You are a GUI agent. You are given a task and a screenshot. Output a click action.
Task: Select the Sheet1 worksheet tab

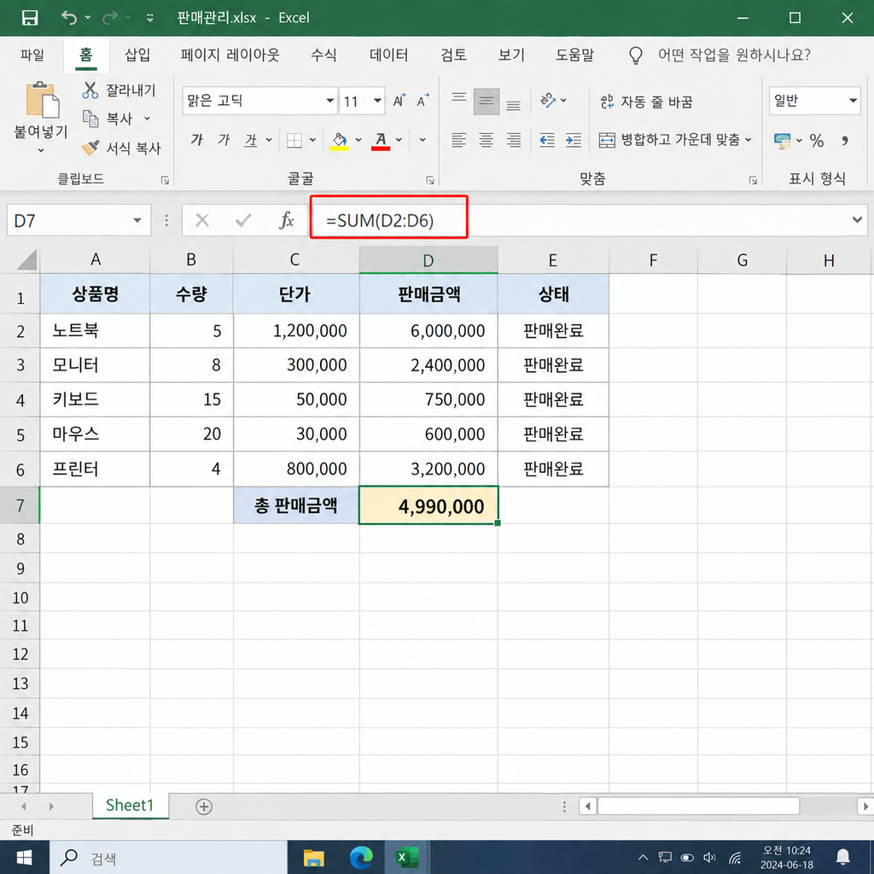pos(130,806)
